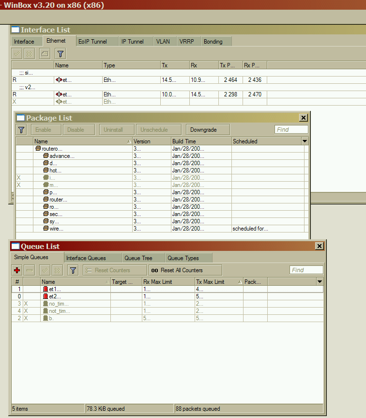The image size is (366, 418).
Task: Open filter funnel in Package List toolbar
Action: (x=21, y=130)
